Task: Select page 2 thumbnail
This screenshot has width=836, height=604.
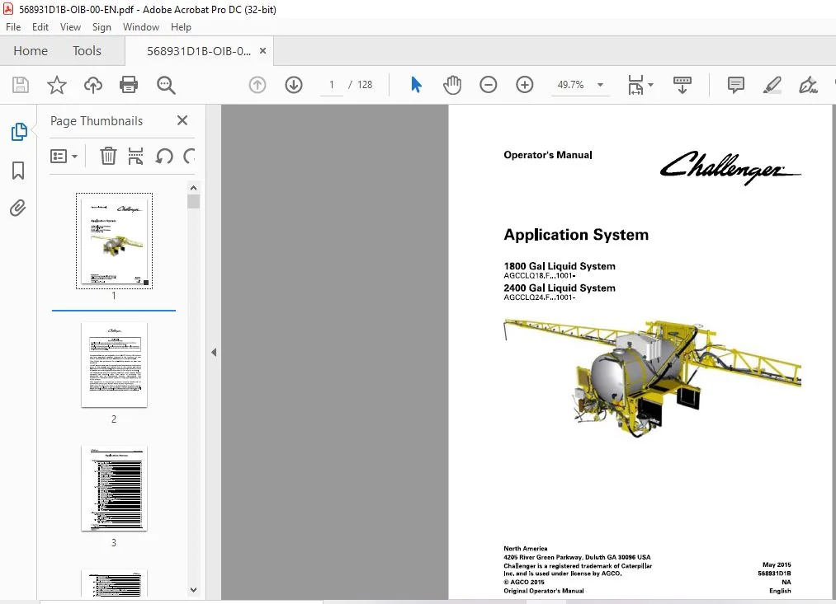Action: pyautogui.click(x=114, y=364)
